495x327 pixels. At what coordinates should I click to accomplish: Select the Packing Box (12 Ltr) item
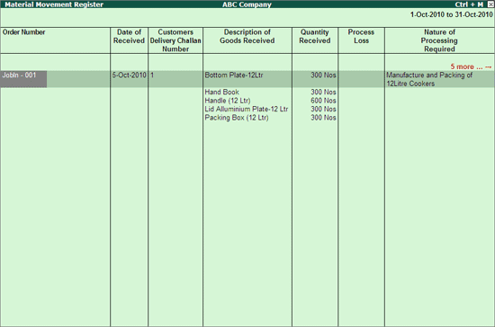pos(237,118)
